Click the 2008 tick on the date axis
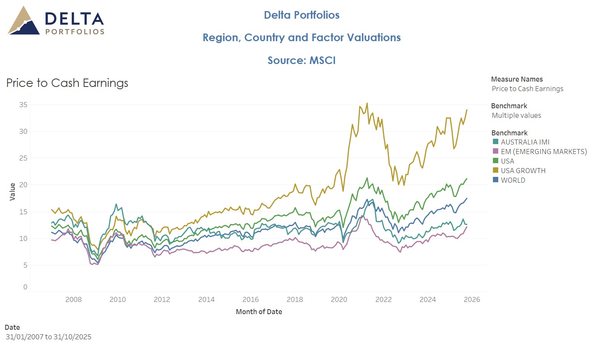The width and height of the screenshot is (611, 353). pyautogui.click(x=74, y=300)
